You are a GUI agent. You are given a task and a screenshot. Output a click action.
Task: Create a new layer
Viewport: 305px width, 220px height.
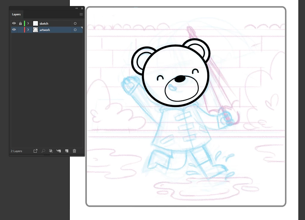click(x=67, y=151)
